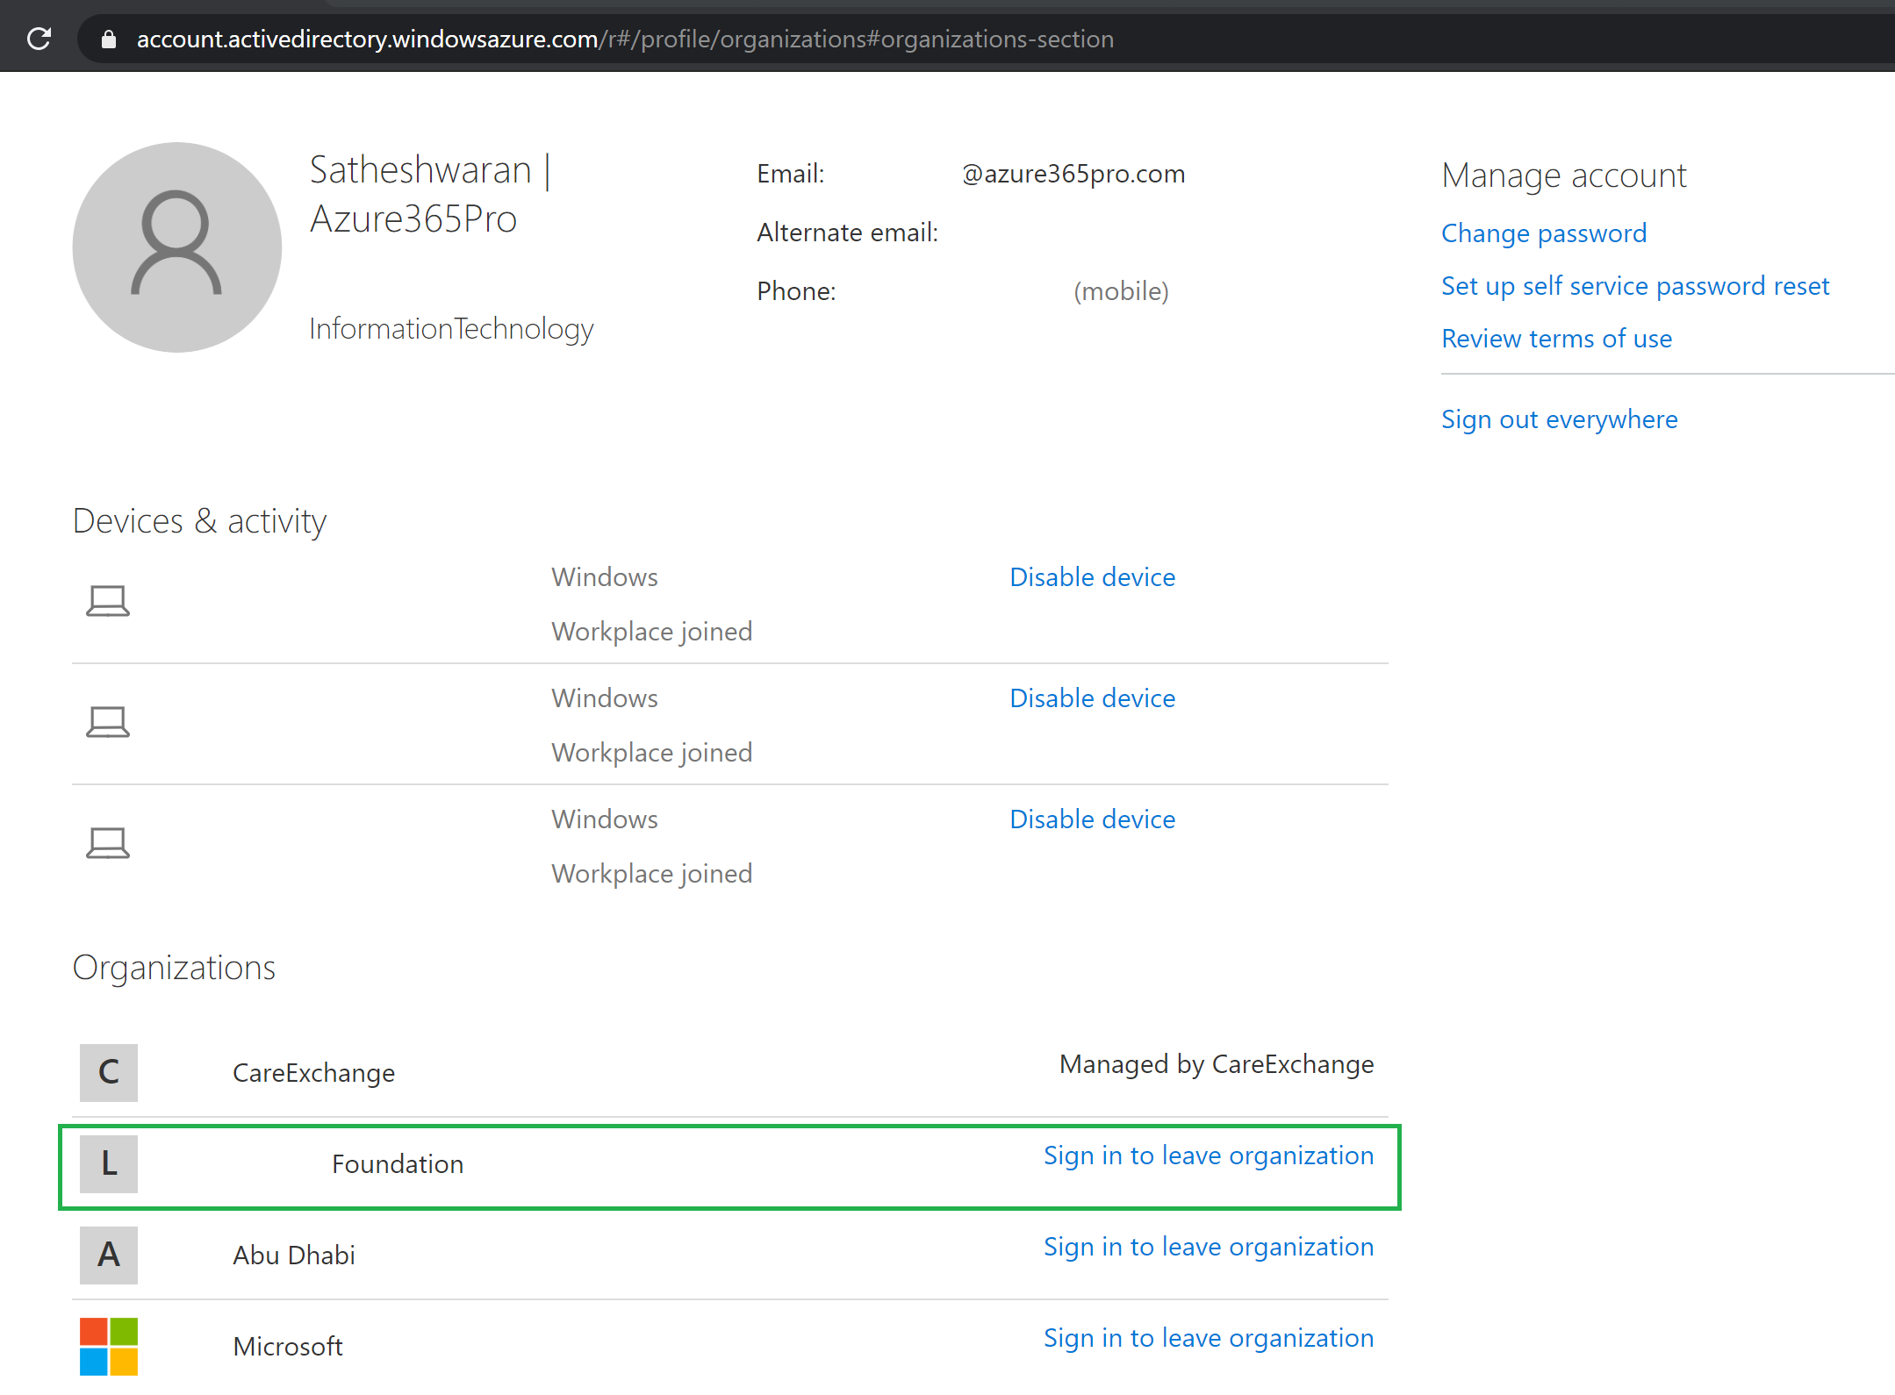The image size is (1895, 1395).
Task: Click the 'Devices & activity' heading
Action: (199, 521)
